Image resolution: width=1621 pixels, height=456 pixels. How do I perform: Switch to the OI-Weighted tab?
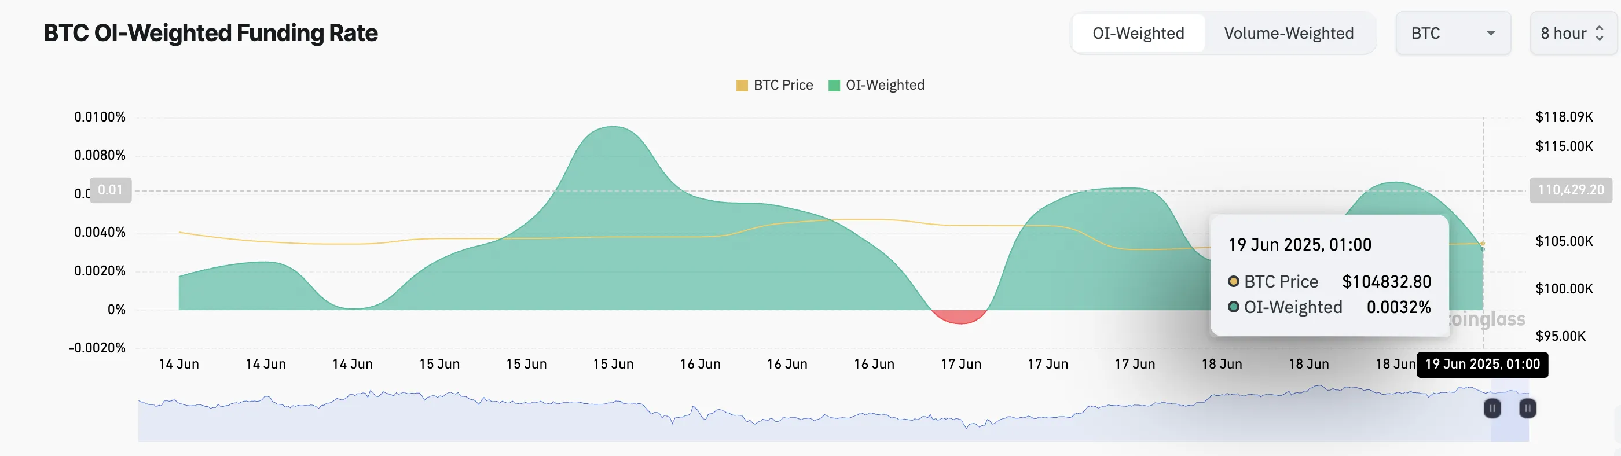(1138, 34)
